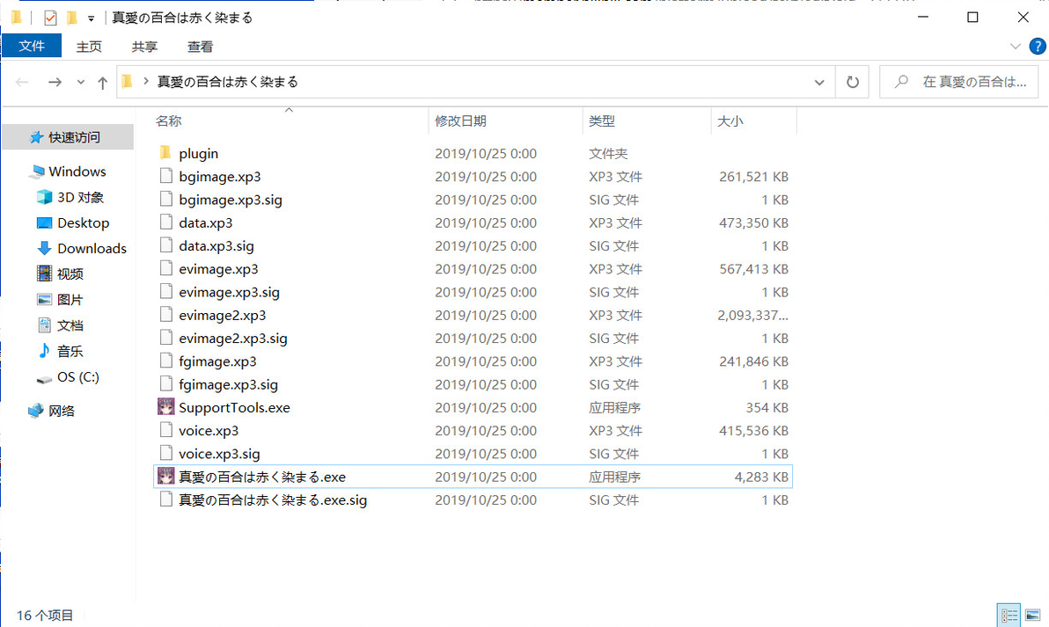Click the plugin folder icon
The height and width of the screenshot is (627, 1049).
(x=166, y=153)
